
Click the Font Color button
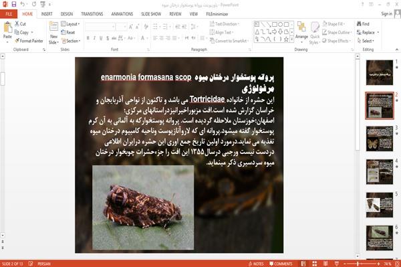pos(143,38)
